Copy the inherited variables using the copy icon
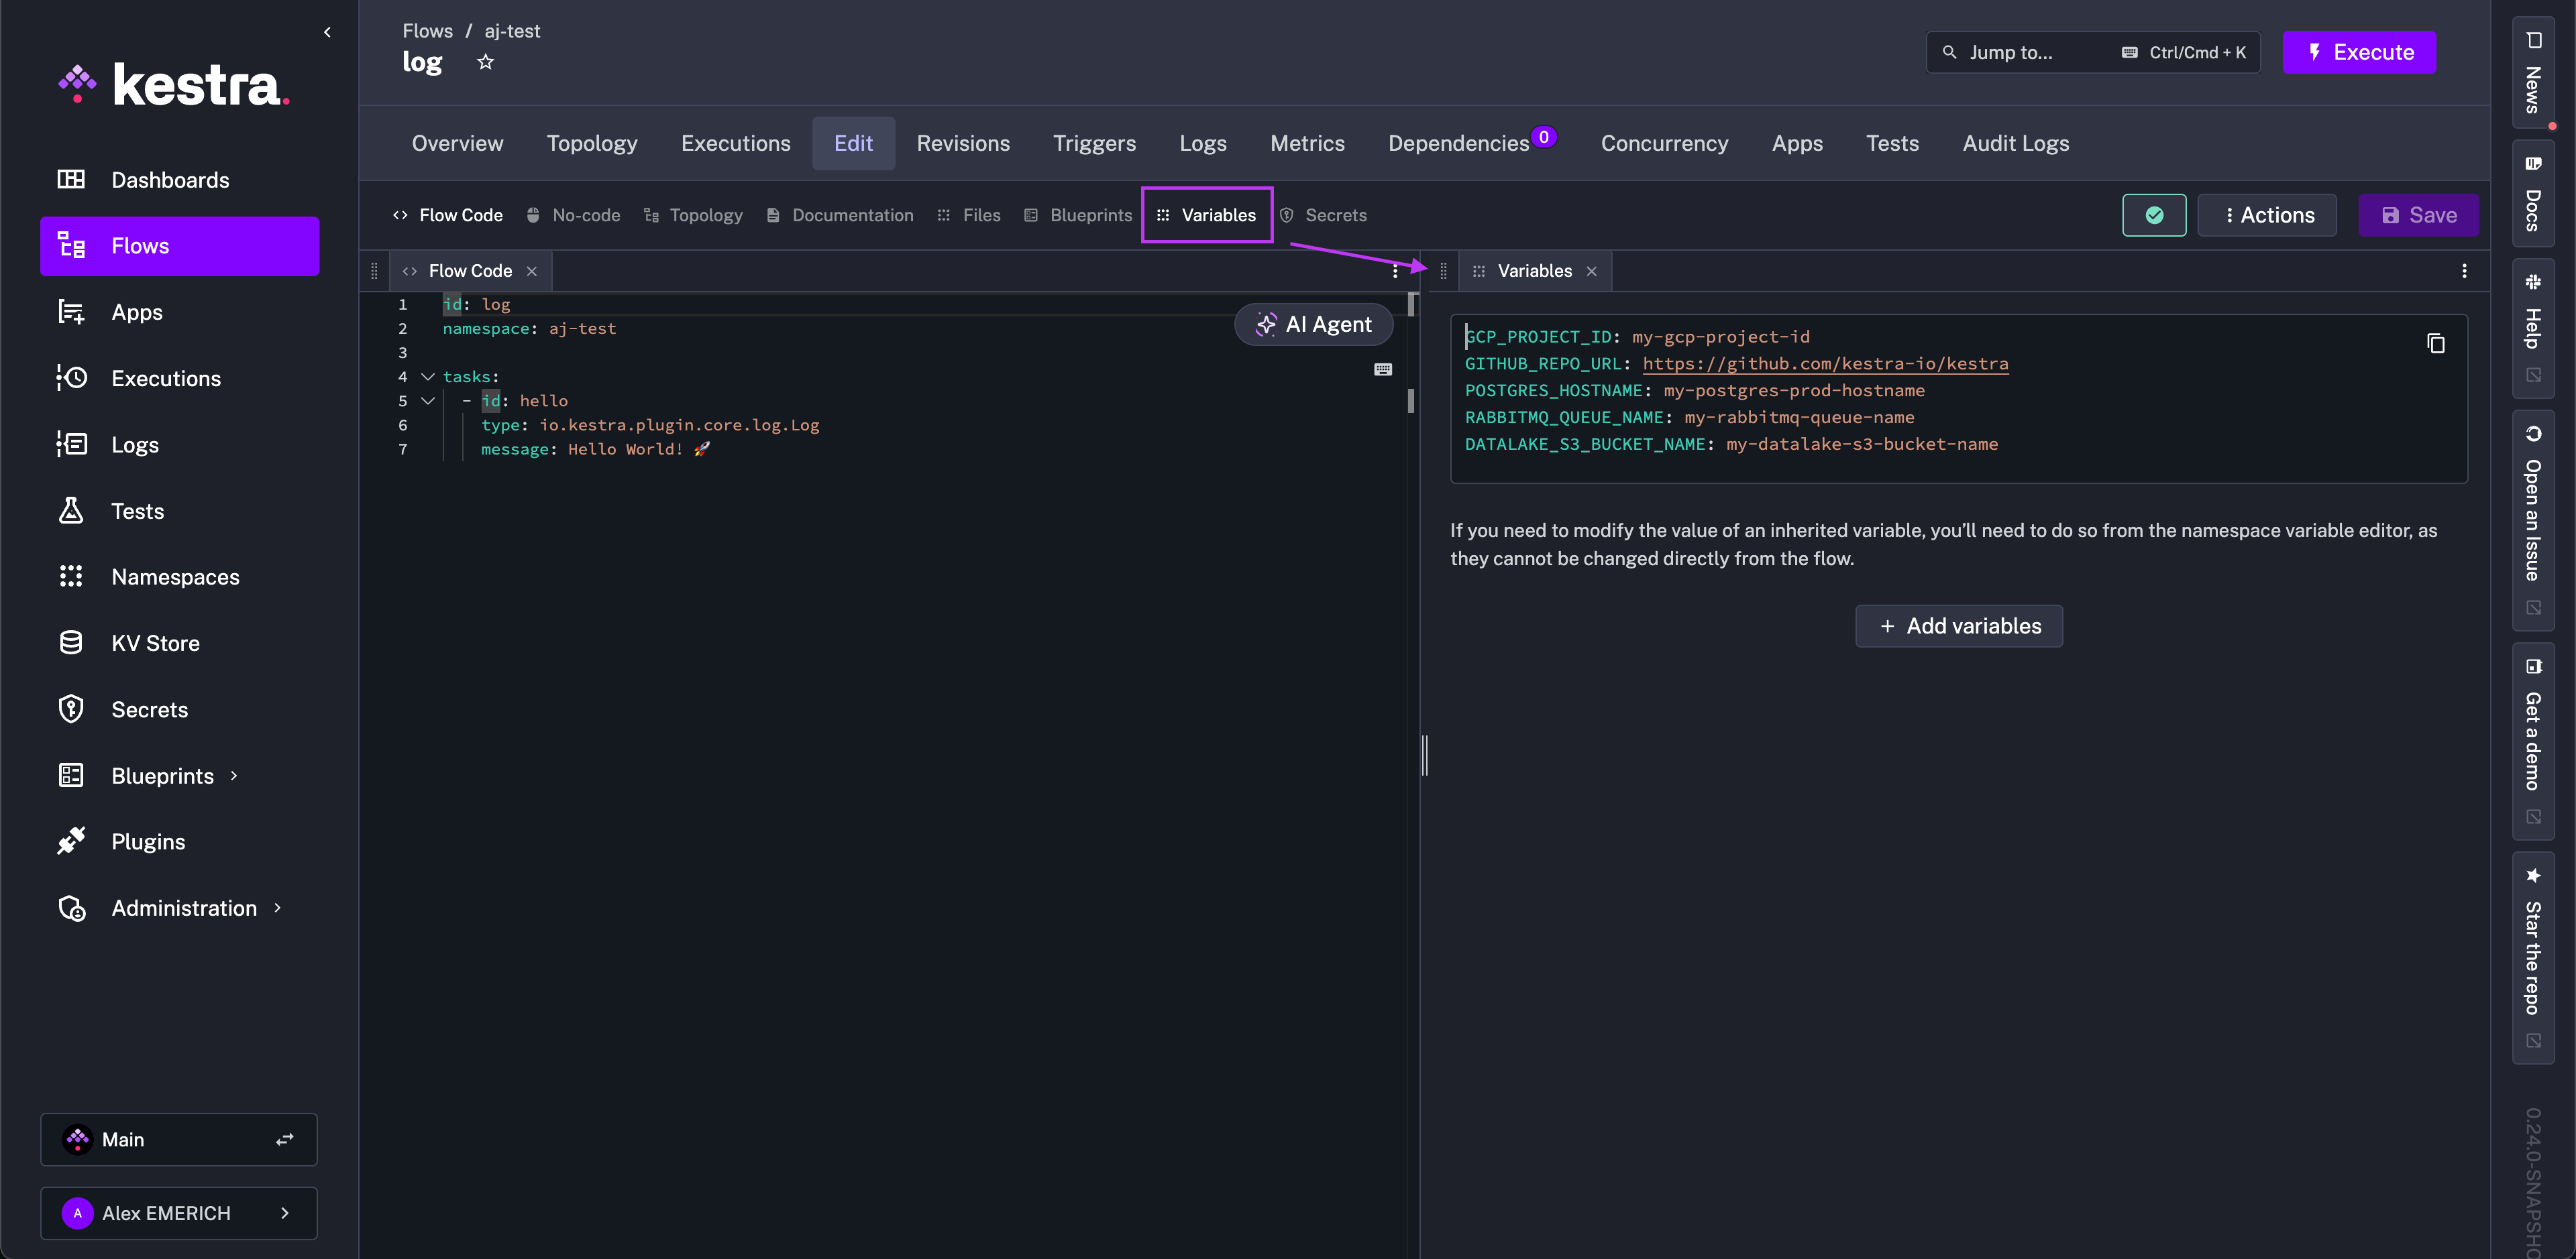 point(2436,343)
